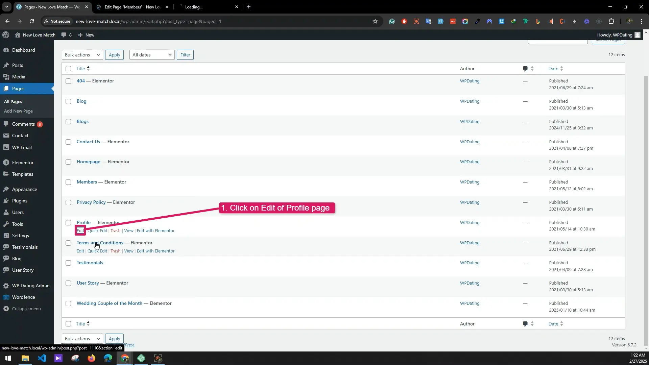649x365 pixels.
Task: Open WP Email in the sidebar
Action: tap(22, 147)
